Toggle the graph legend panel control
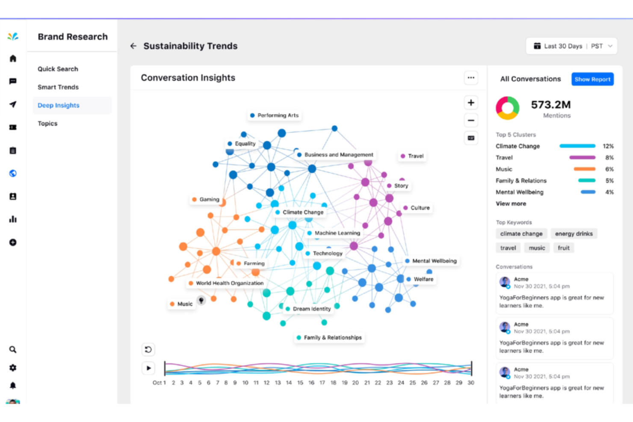633x422 pixels. [x=470, y=138]
